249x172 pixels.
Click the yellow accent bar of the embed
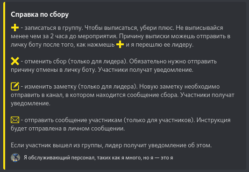(4, 86)
